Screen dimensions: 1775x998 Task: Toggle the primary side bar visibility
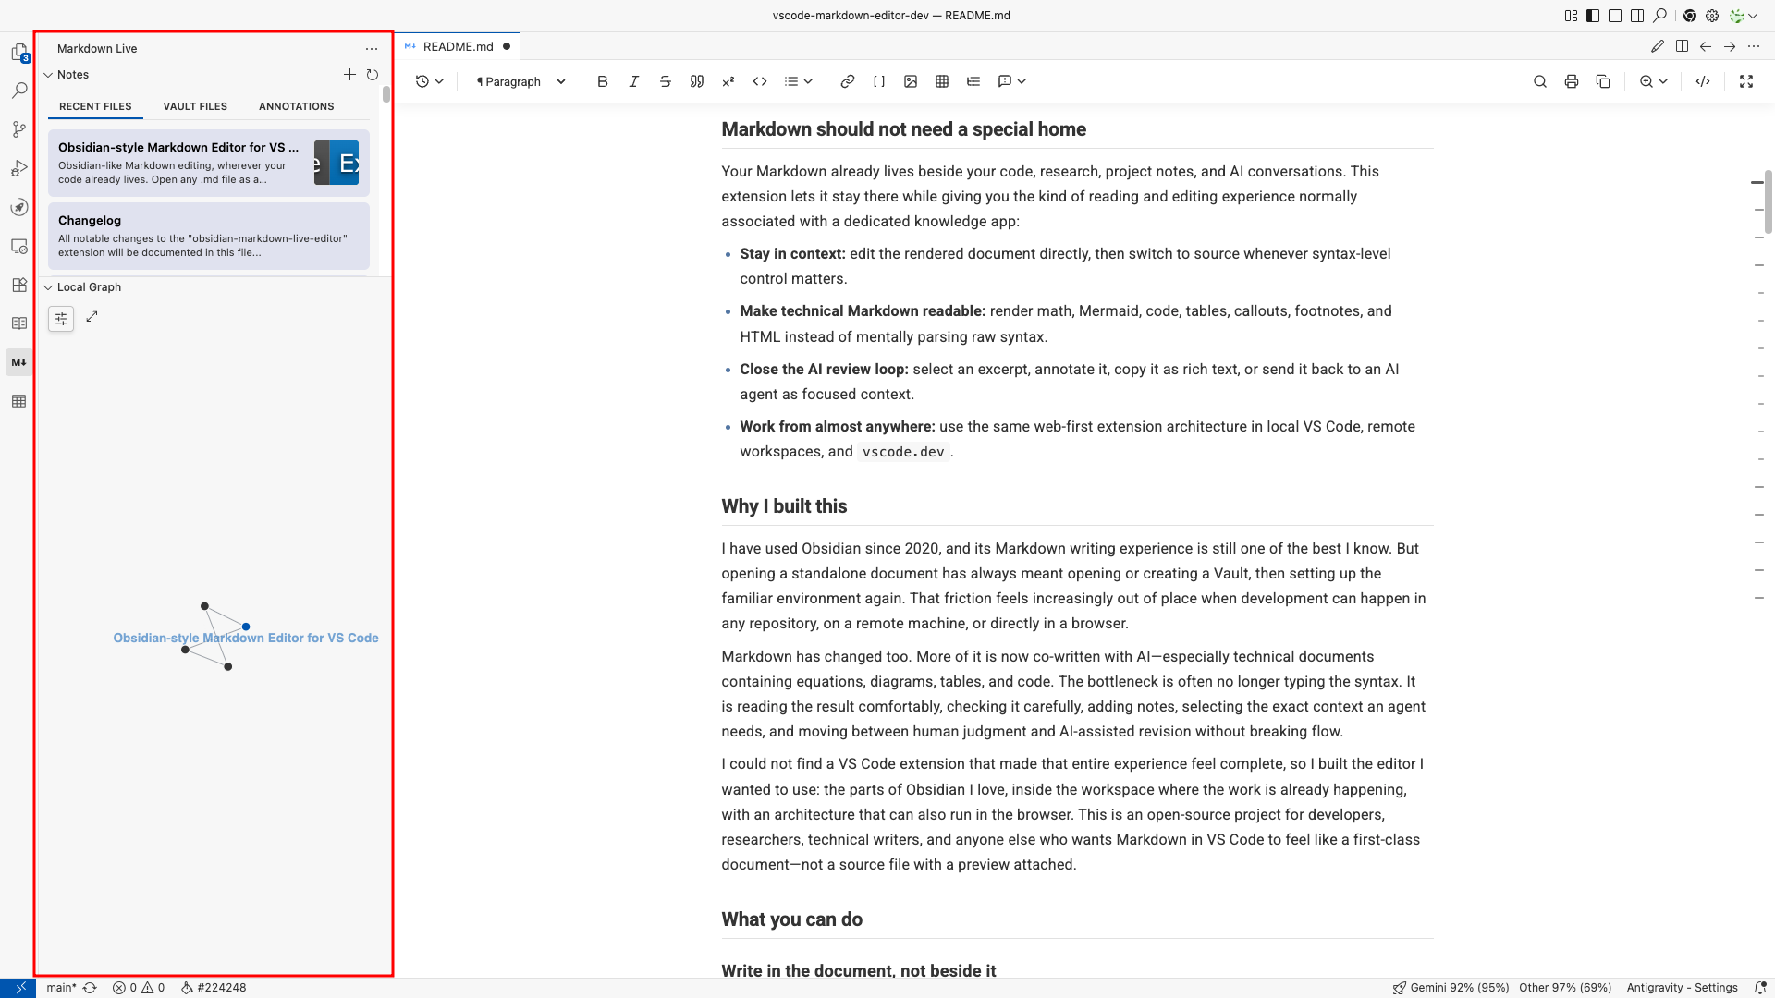tap(1593, 16)
